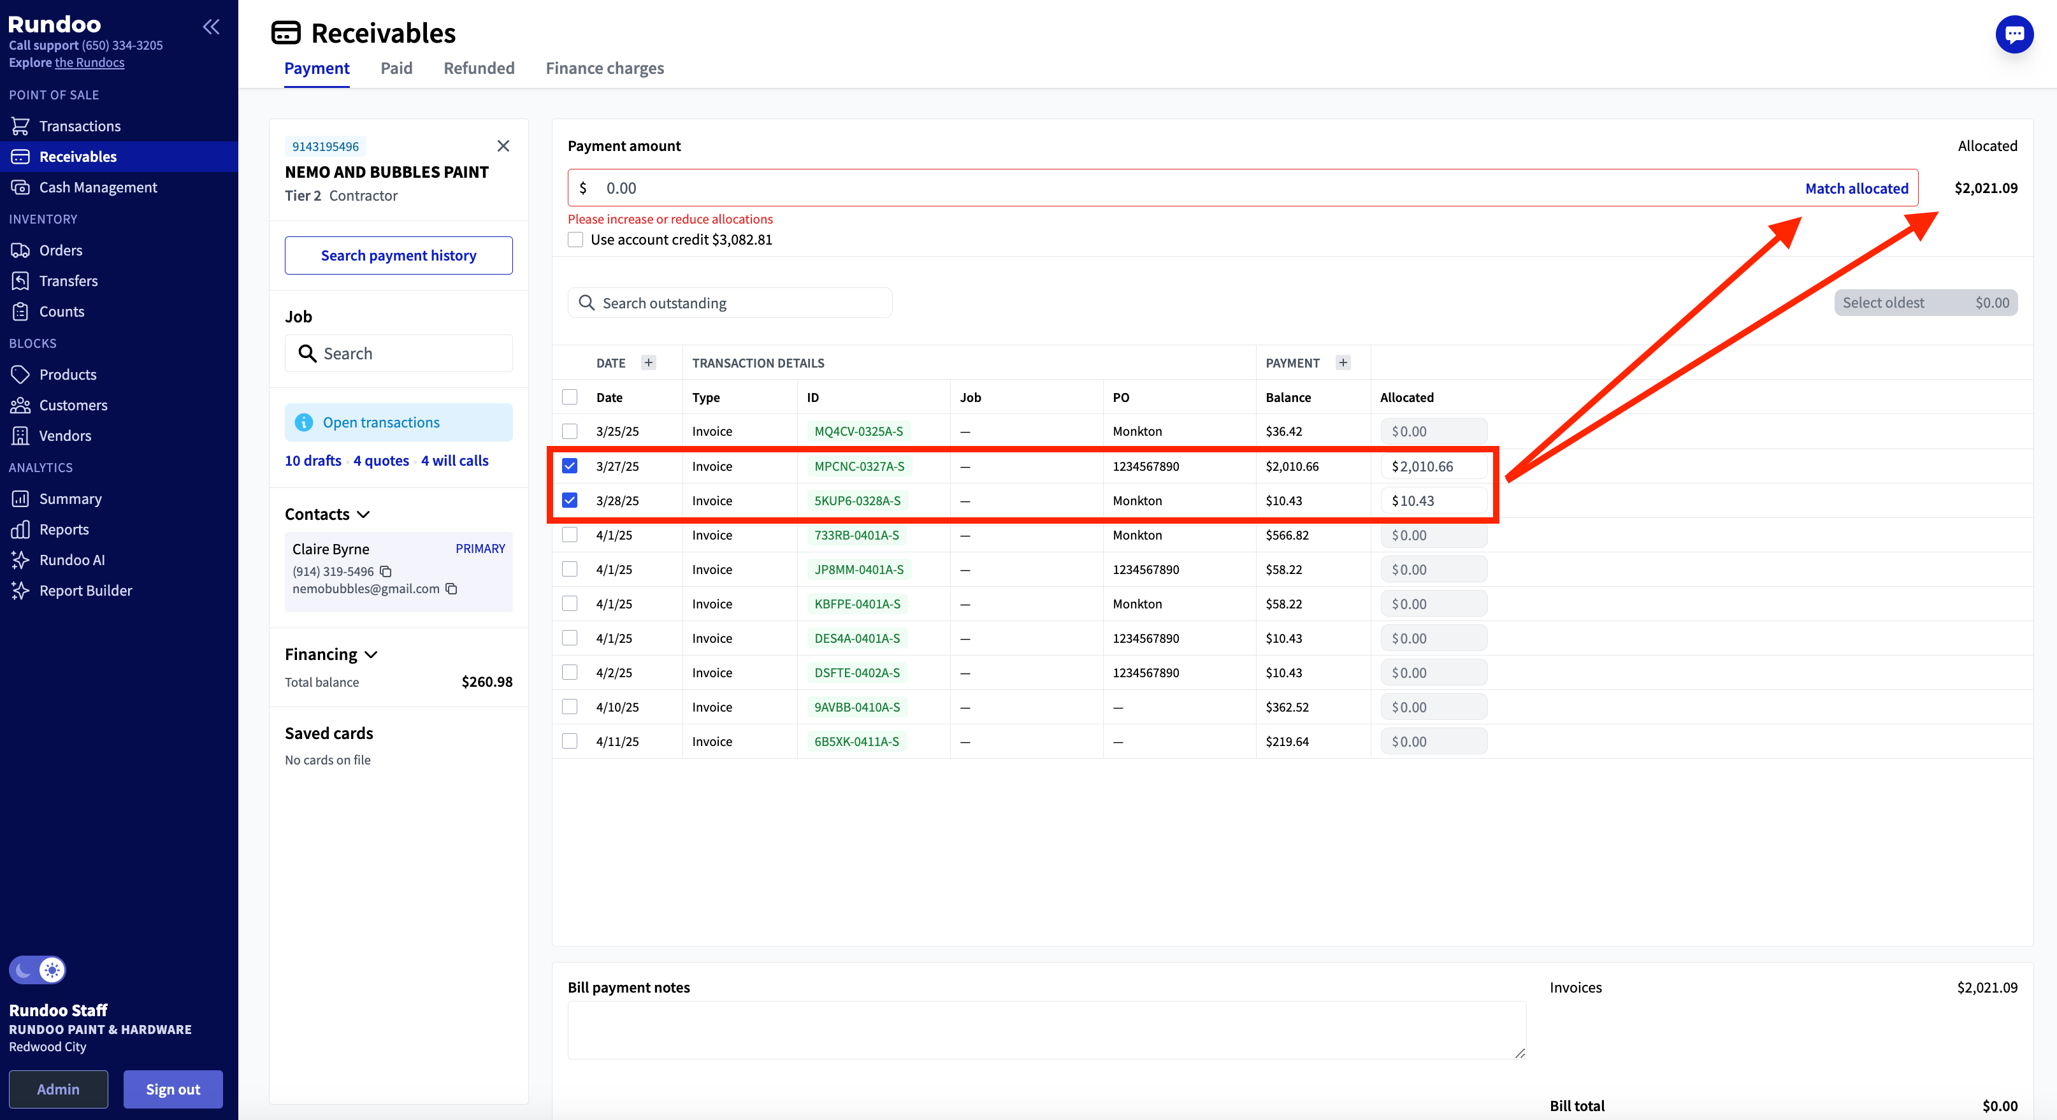Click the magnifier icon in Search outstanding
Image resolution: width=2057 pixels, height=1120 pixels.
[586, 303]
